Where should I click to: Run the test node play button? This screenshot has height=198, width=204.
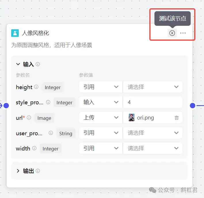coord(172,33)
